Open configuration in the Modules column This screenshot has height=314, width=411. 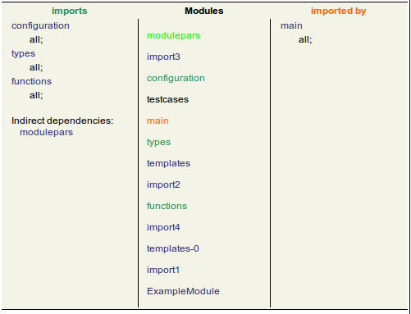point(176,78)
